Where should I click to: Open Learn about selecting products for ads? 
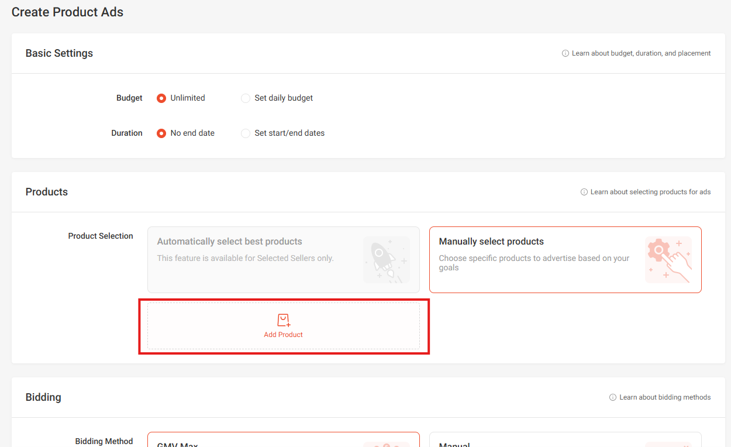pos(650,192)
